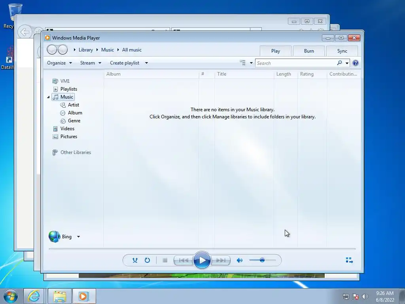405x304 pixels.
Task: Go to previous track button
Action: click(x=184, y=260)
